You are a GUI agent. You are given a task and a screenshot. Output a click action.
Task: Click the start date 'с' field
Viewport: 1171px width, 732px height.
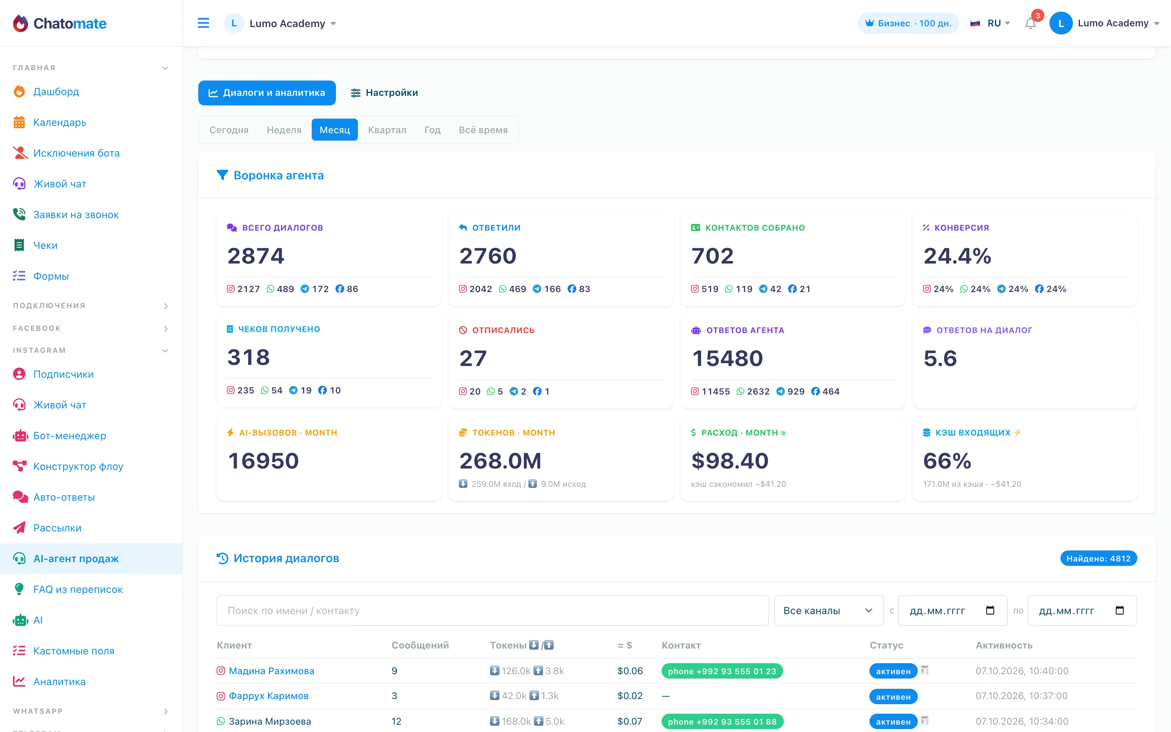pyautogui.click(x=952, y=610)
